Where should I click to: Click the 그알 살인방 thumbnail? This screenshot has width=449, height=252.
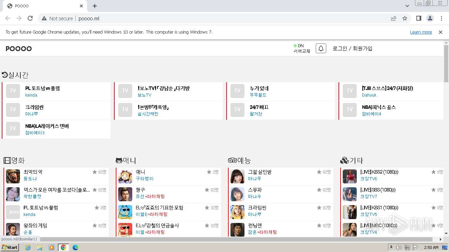[237, 176]
